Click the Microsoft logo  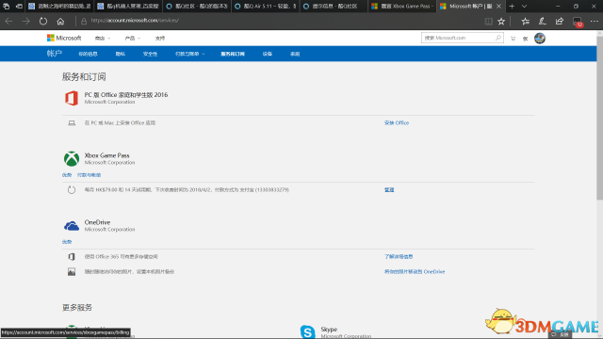[64, 38]
